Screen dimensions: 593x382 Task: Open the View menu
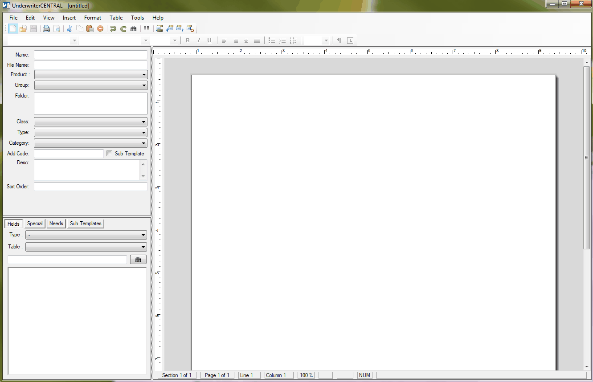49,18
